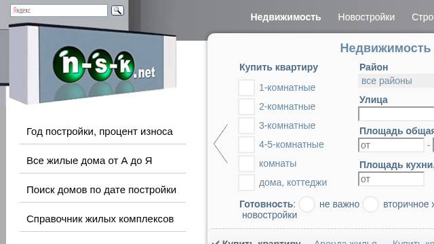Open 'Все жилые дома от А до Я'
Viewport: 434px width, 244px height.
90,161
